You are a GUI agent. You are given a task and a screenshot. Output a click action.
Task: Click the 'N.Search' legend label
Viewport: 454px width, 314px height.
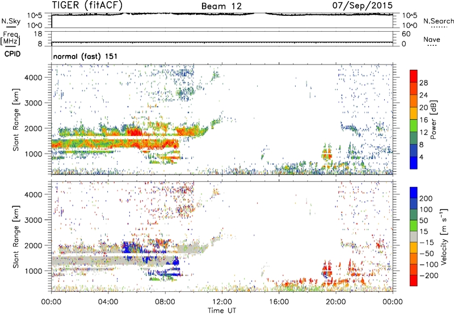pyautogui.click(x=438, y=21)
